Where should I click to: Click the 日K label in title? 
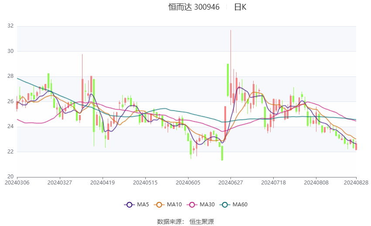point(240,7)
